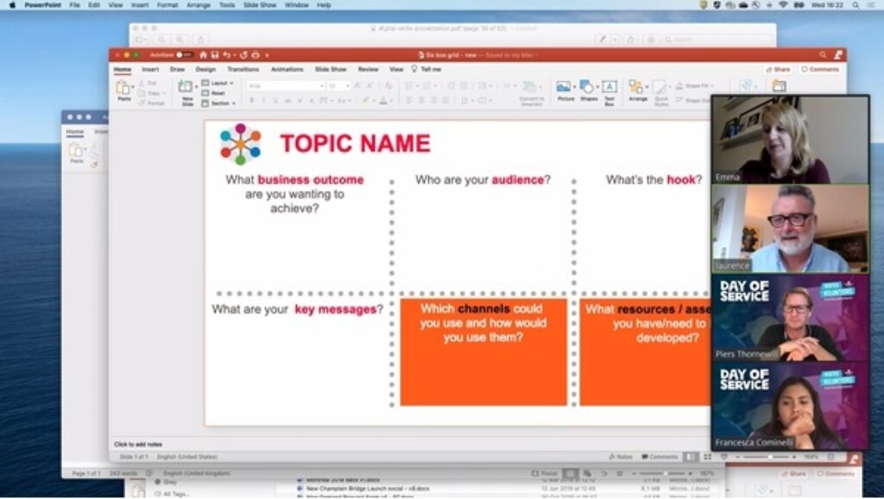Click the font color swatch button
884x499 pixels.
click(x=382, y=100)
